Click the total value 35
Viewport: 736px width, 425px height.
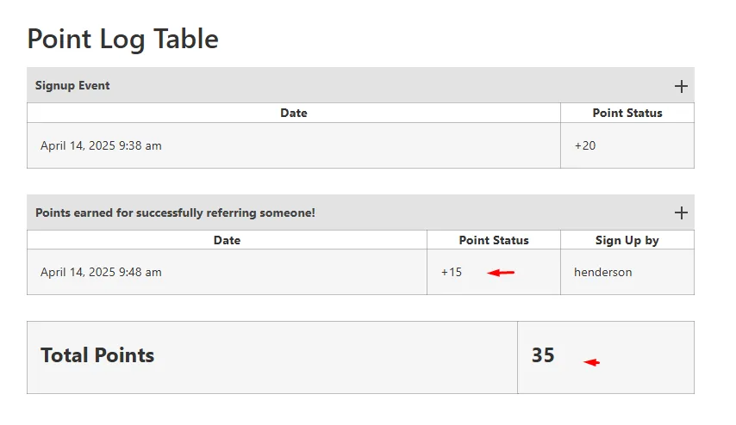pyautogui.click(x=543, y=355)
